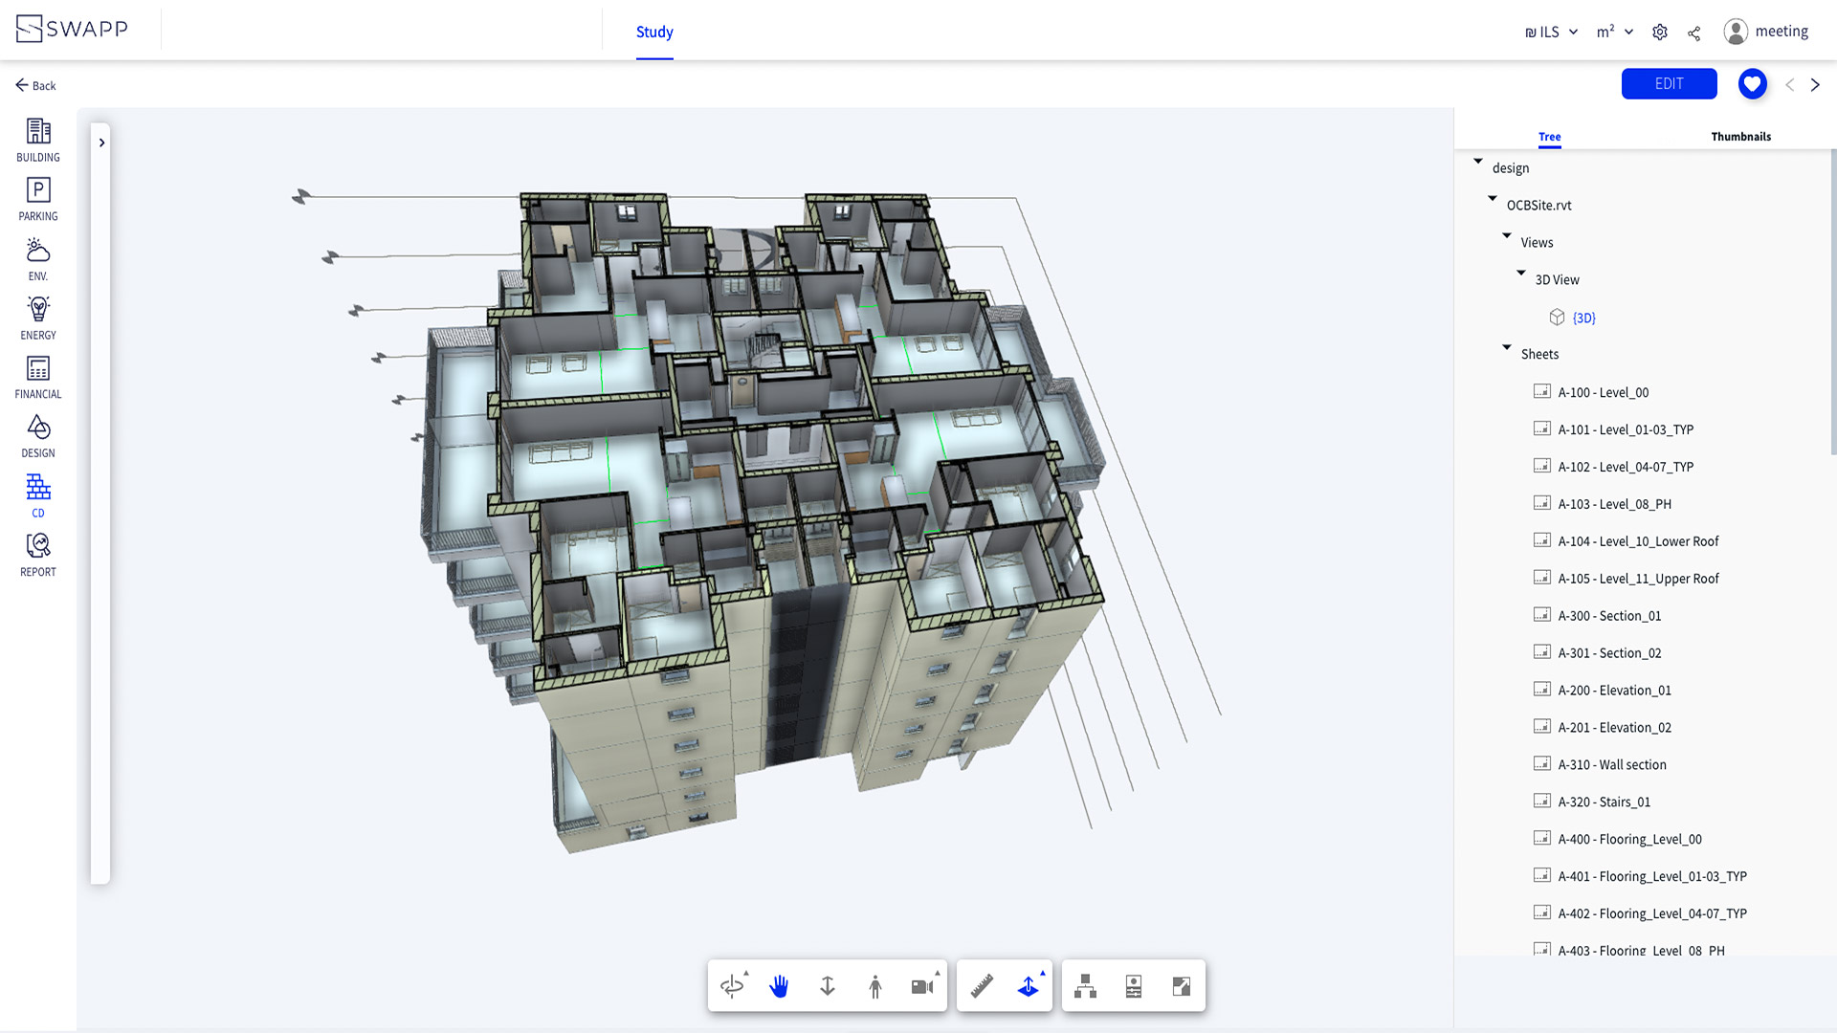Viewport: 1837px width, 1033px height.
Task: Select the Study tab
Action: [x=654, y=32]
